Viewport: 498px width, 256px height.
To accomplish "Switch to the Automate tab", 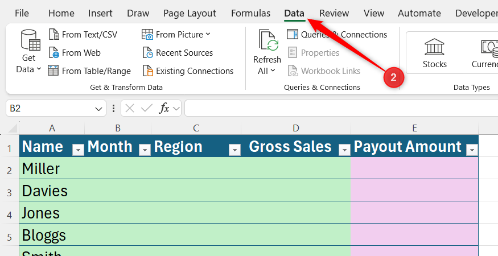I will click(x=419, y=13).
